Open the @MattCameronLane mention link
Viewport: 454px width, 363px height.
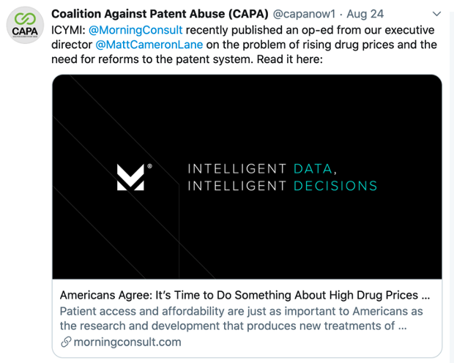(149, 45)
